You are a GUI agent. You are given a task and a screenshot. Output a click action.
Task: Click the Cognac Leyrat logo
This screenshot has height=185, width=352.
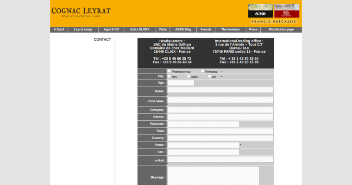[81, 12]
